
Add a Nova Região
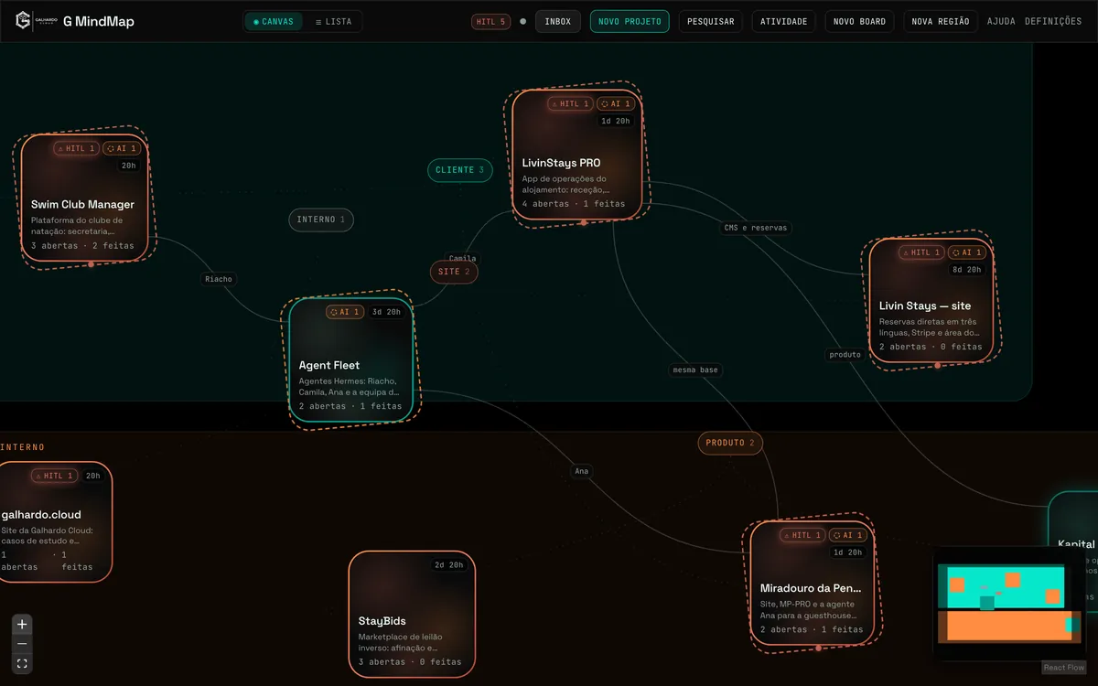point(941,21)
